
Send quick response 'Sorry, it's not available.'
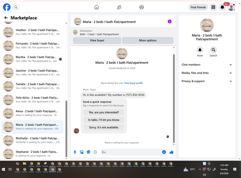pos(104,127)
